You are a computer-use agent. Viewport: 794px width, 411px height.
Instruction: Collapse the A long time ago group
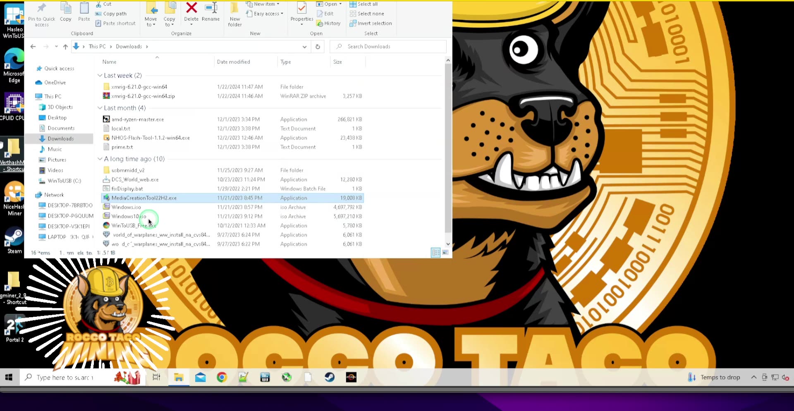coord(100,159)
